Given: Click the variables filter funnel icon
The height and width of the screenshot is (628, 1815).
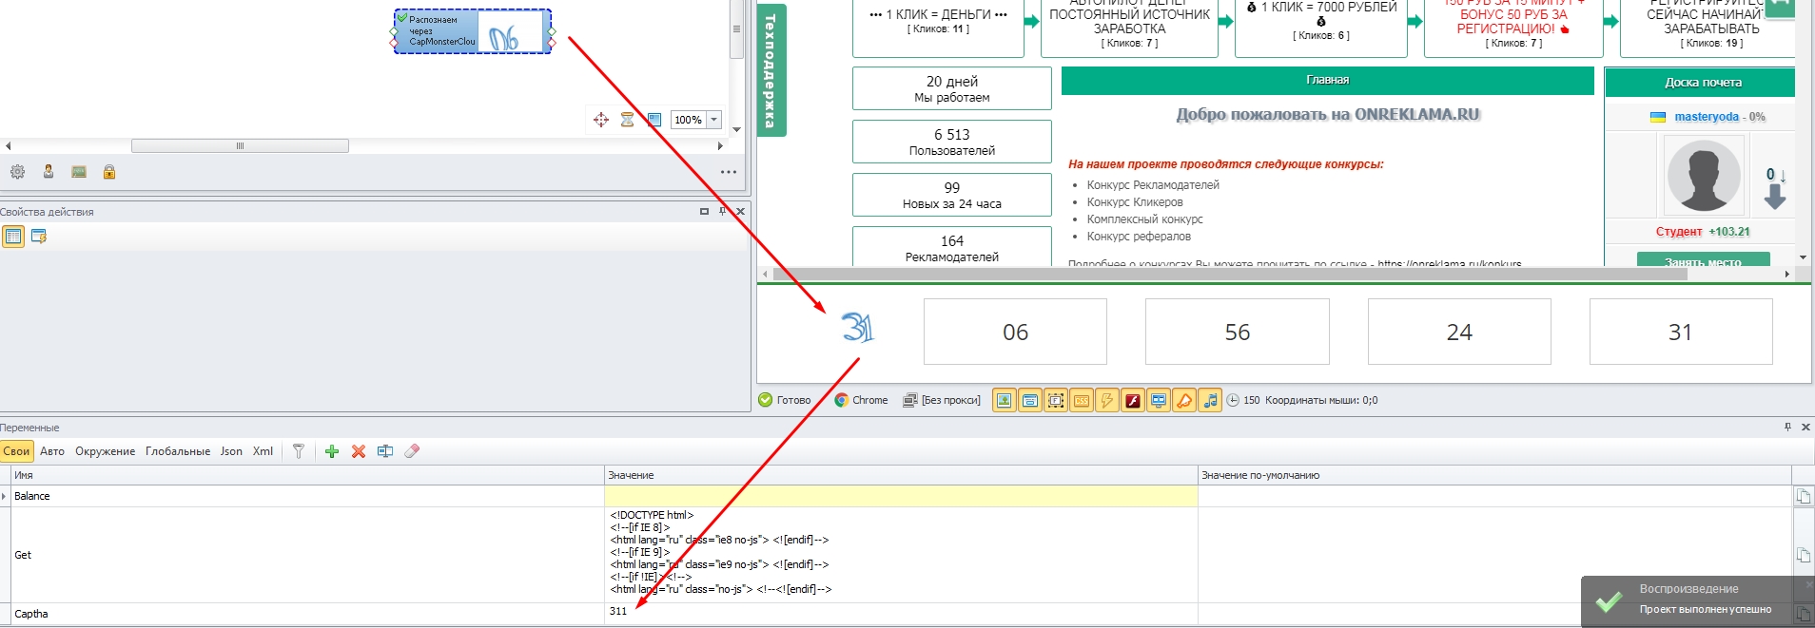Looking at the screenshot, I should (x=299, y=451).
